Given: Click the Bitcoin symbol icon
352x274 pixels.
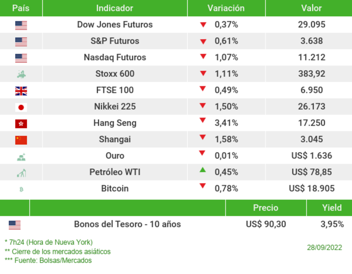Looking at the screenshot, I should point(21,189).
